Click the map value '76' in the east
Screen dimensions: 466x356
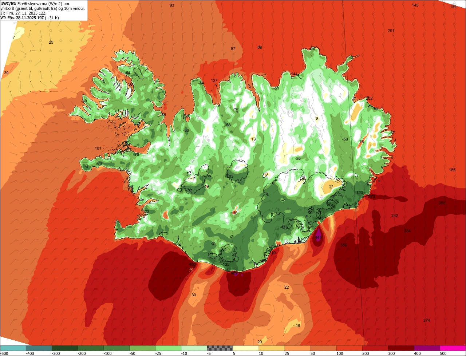point(362,142)
